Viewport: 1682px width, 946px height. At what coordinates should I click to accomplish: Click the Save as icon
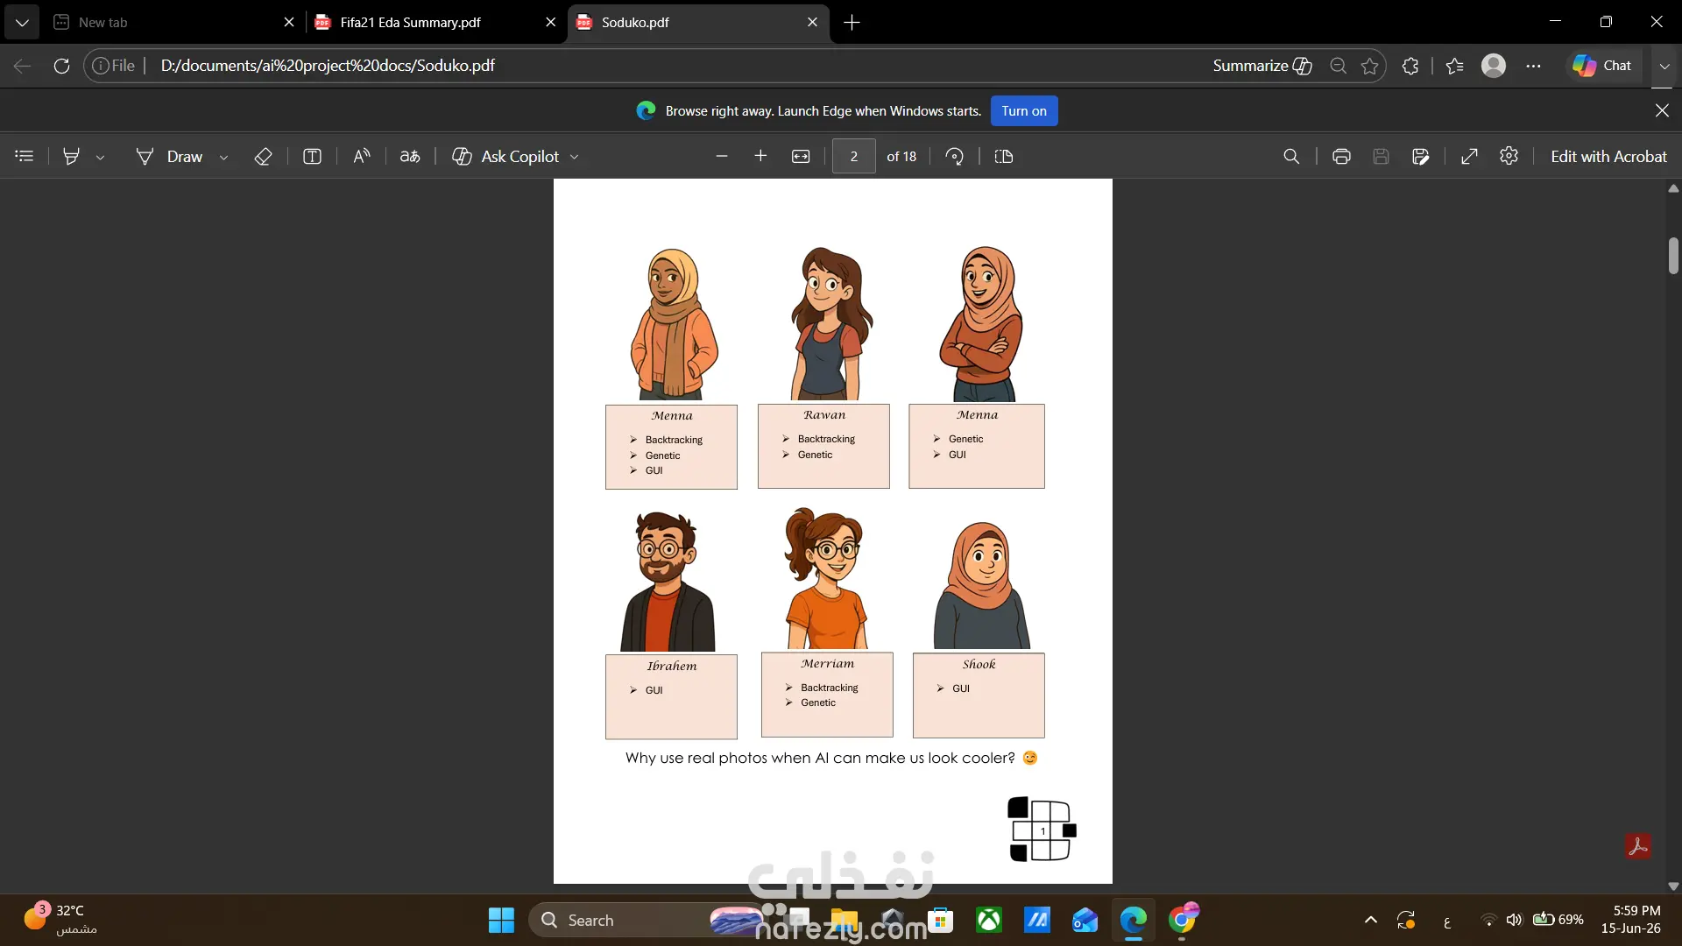click(x=1421, y=156)
